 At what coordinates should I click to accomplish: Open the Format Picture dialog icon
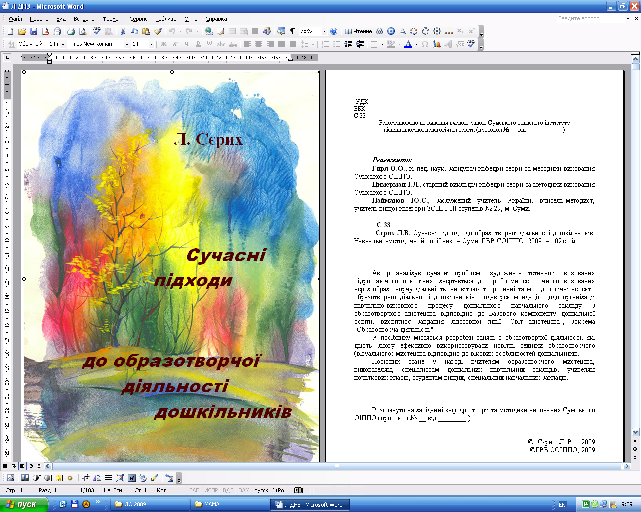tap(143, 478)
